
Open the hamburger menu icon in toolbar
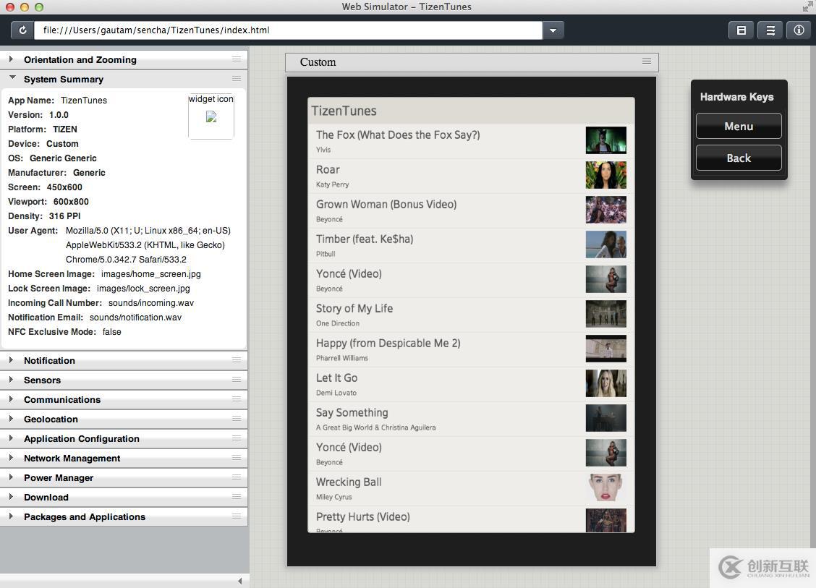pos(770,30)
